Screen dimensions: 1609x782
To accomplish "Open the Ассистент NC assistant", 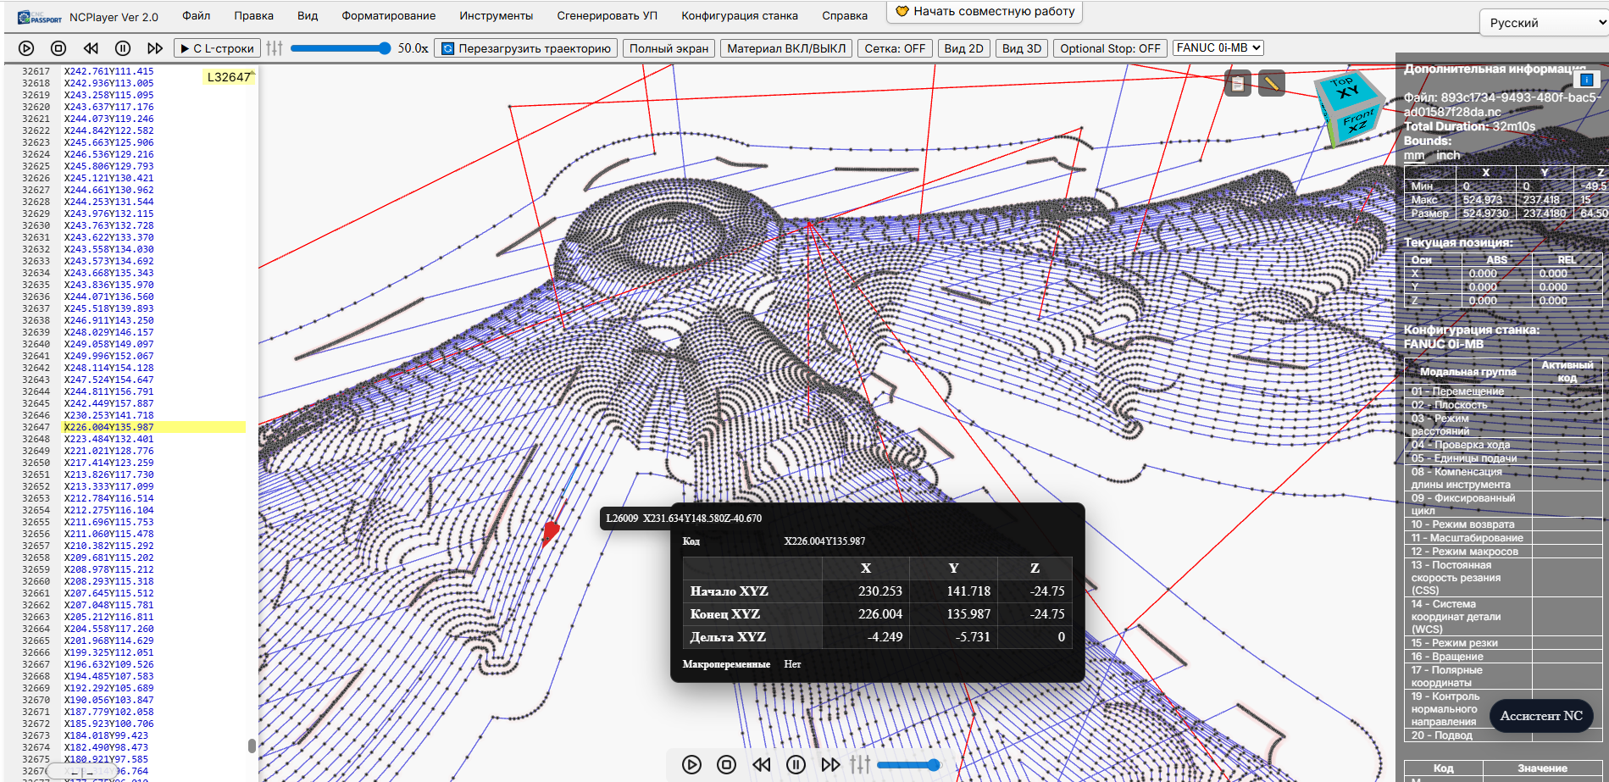I will tap(1541, 716).
